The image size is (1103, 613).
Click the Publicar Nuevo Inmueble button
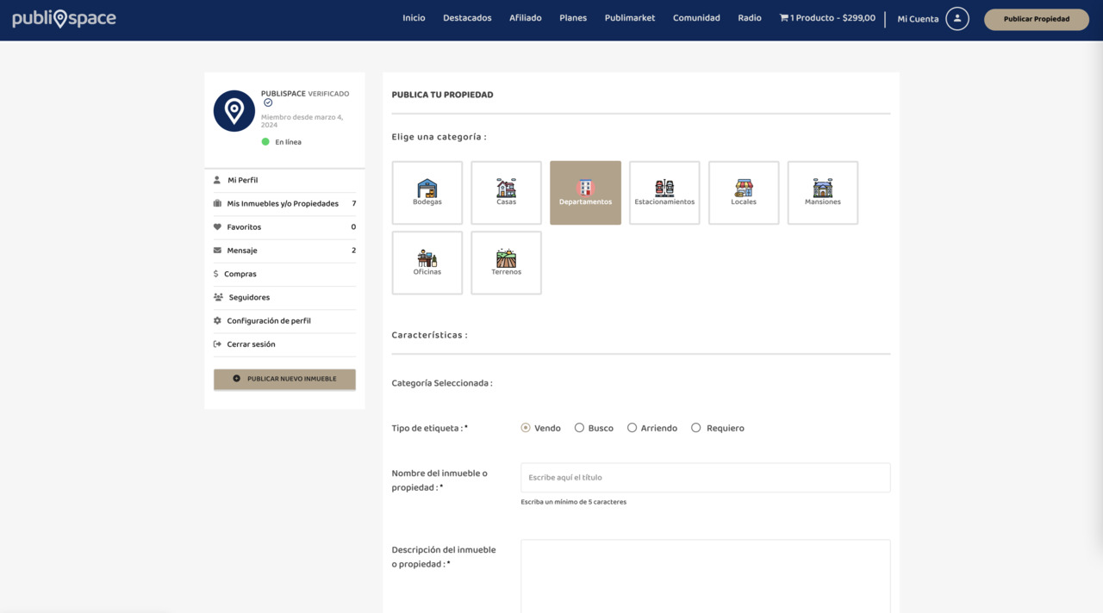coord(284,379)
